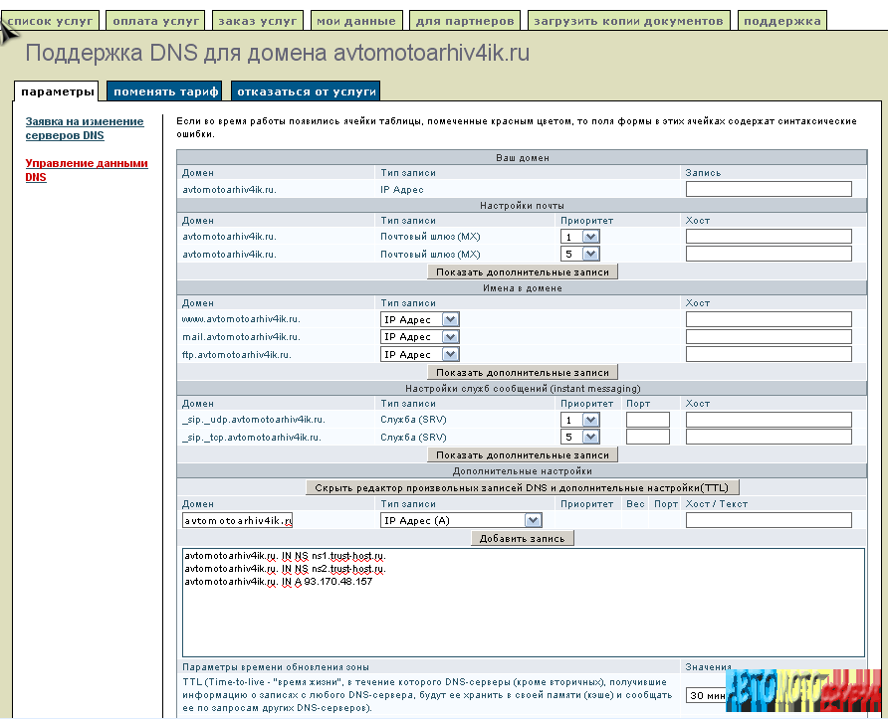Image resolution: width=888 pixels, height=719 pixels.
Task: Open the «отказаться от услуги» sub-tab
Action: (x=306, y=91)
